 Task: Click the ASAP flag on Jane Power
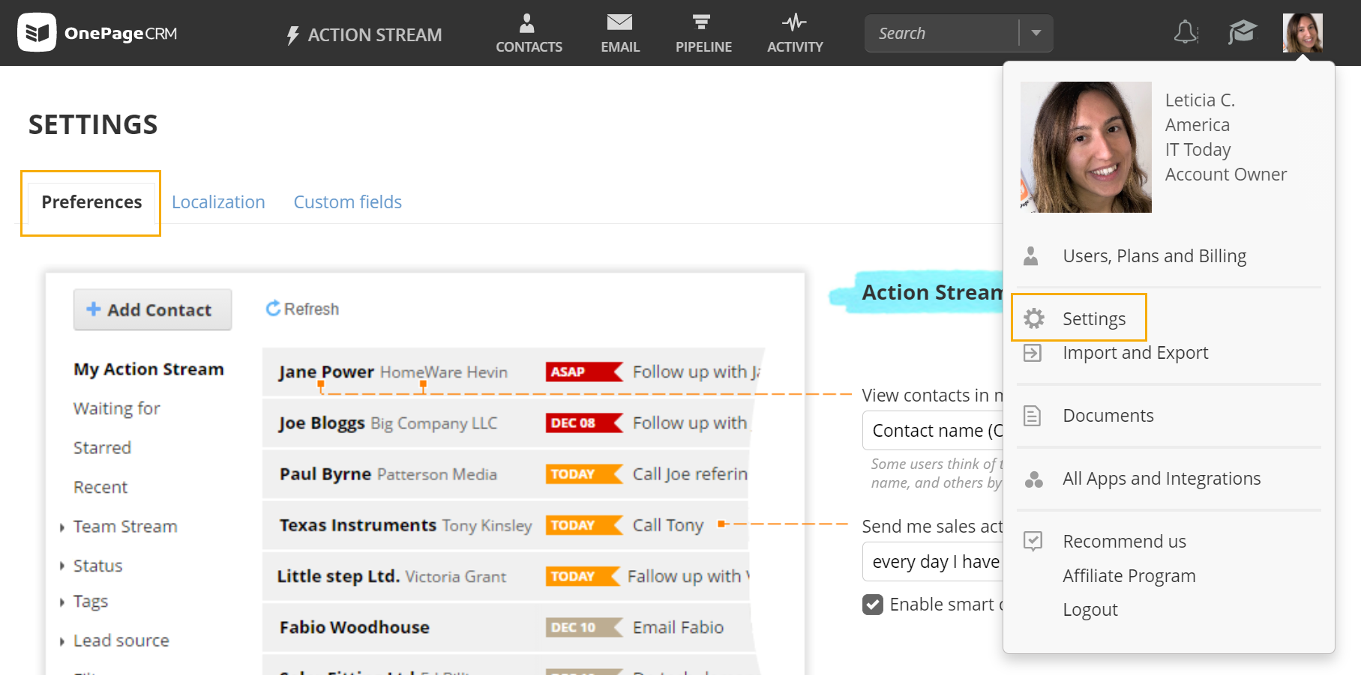tap(584, 372)
